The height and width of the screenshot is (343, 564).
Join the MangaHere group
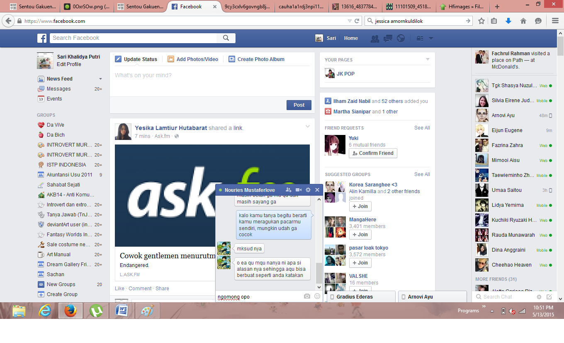(360, 235)
